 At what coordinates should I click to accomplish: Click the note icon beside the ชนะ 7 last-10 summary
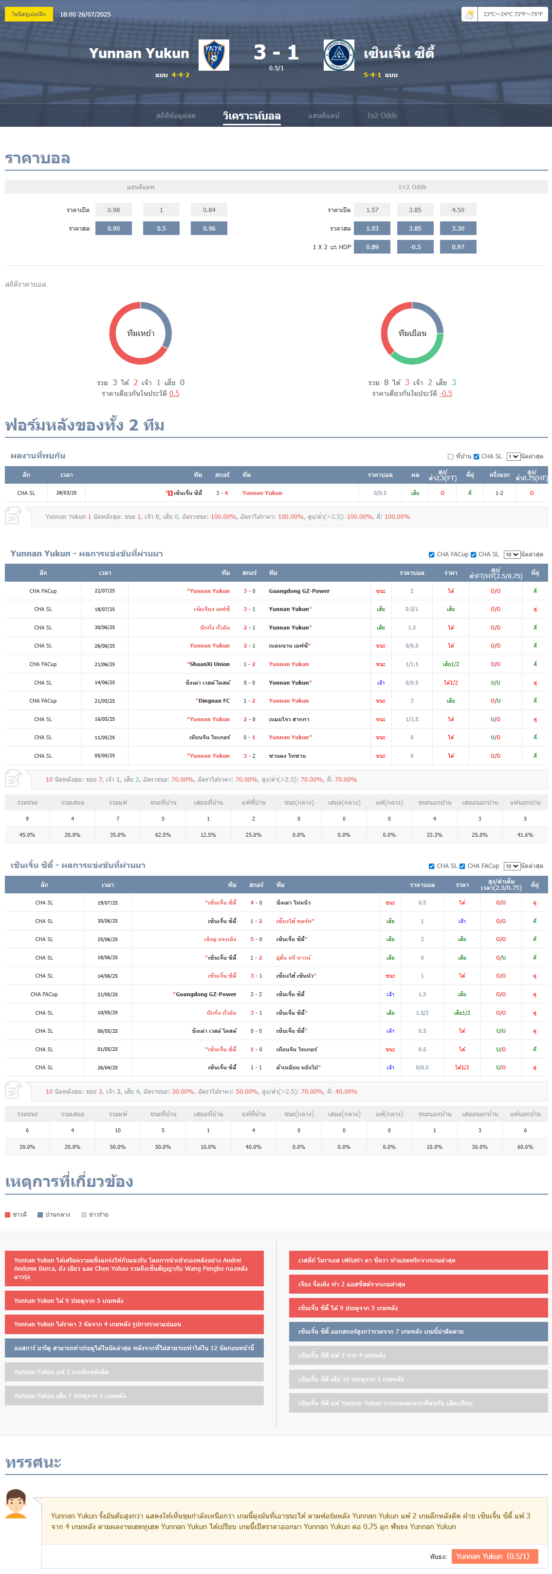point(14,778)
